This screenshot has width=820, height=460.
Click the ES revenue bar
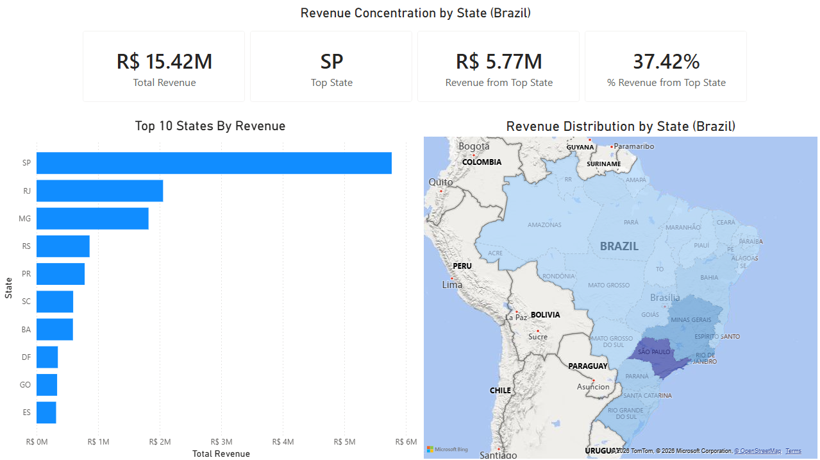pyautogui.click(x=46, y=413)
